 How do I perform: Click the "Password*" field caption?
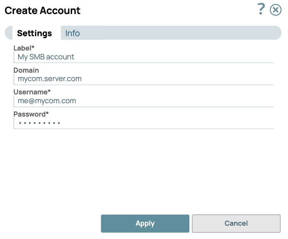tap(31, 114)
